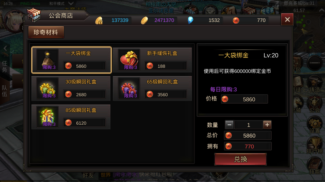325x182 pixels.
Task: Click the quantity input field
Action: tap(249, 125)
